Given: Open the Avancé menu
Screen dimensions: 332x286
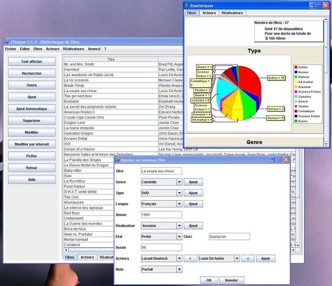Looking at the screenshot, I should pos(94,49).
